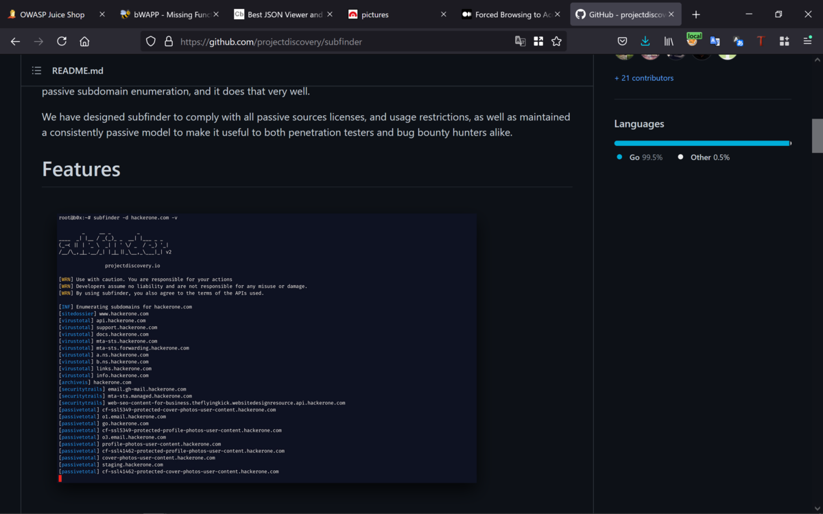
Task: Open the + 21 contributors link
Action: [644, 78]
